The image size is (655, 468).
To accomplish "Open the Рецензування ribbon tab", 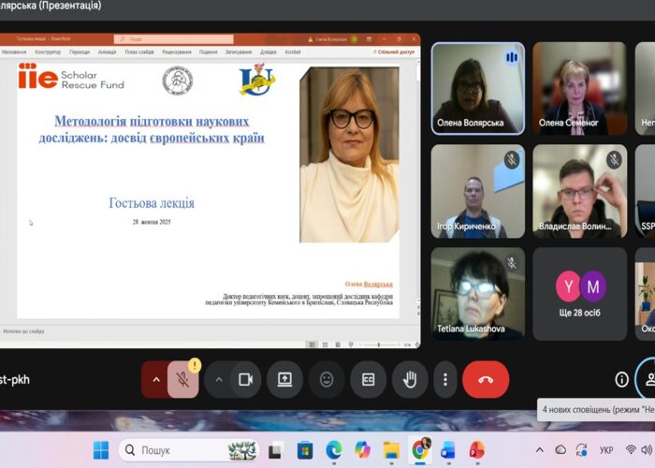I will [x=176, y=52].
